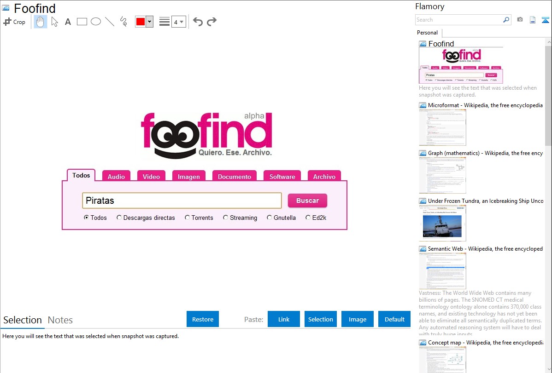Switch to the Audio tab
This screenshot has width=552, height=373.
(116, 176)
